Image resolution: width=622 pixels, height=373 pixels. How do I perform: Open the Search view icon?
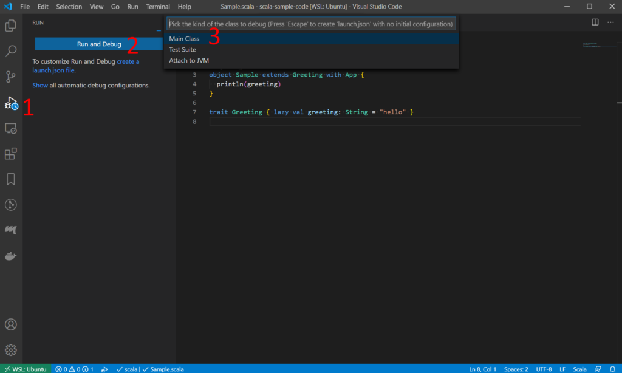tap(11, 51)
